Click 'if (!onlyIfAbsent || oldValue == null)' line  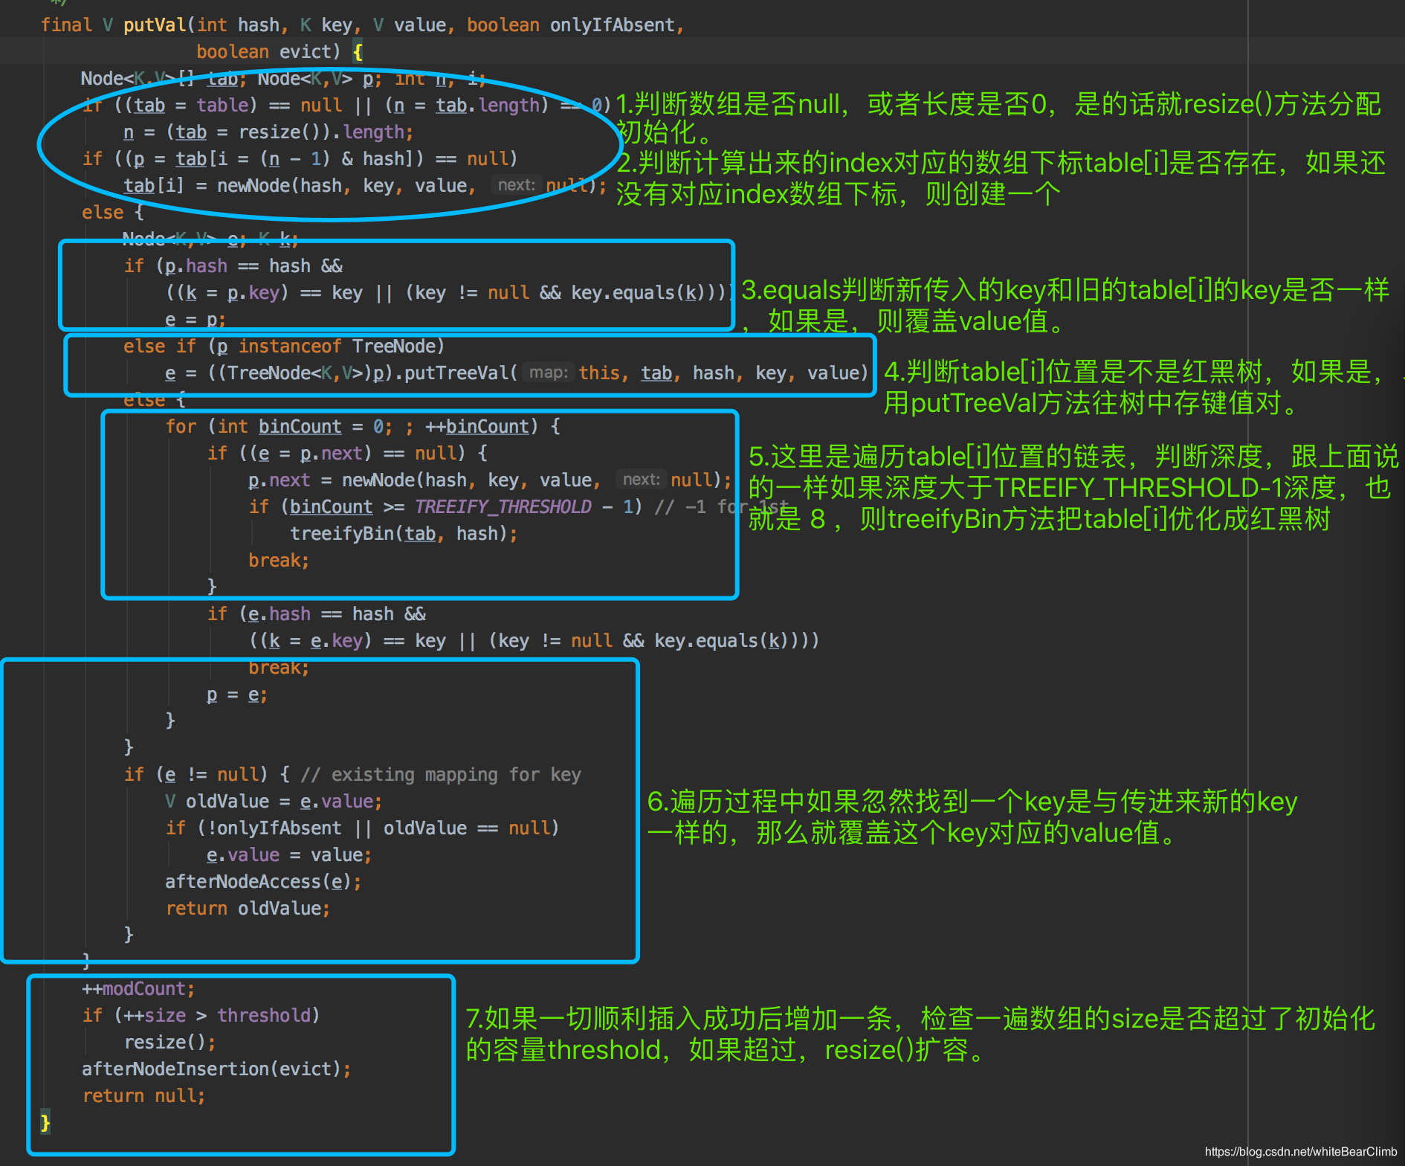362,828
